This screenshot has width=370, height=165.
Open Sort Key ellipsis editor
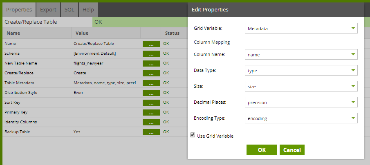click(x=151, y=103)
